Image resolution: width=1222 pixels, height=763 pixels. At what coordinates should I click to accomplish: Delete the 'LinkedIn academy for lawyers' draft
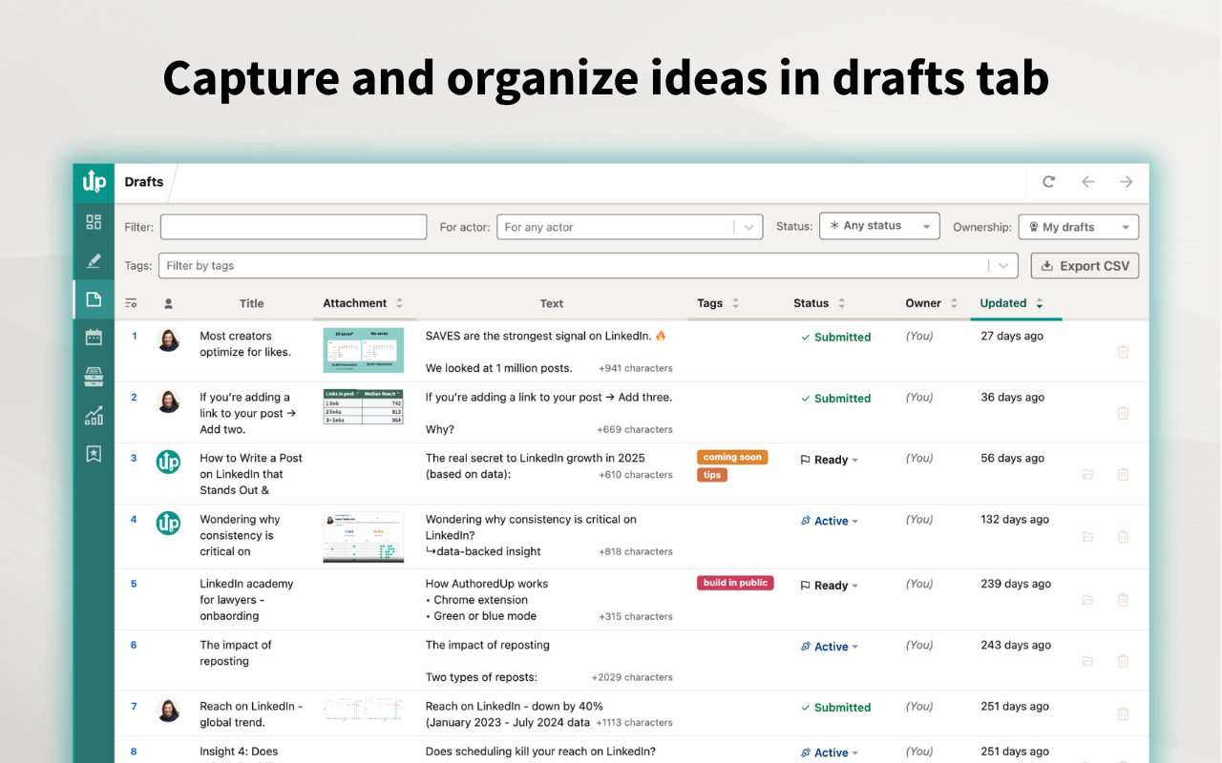[1123, 600]
